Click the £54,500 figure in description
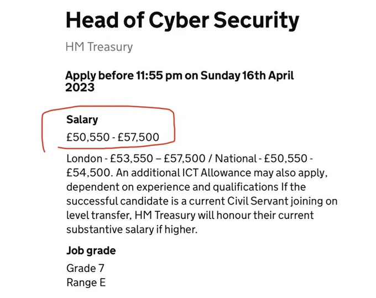Viewport: 376px width, 298px height. 88,172
